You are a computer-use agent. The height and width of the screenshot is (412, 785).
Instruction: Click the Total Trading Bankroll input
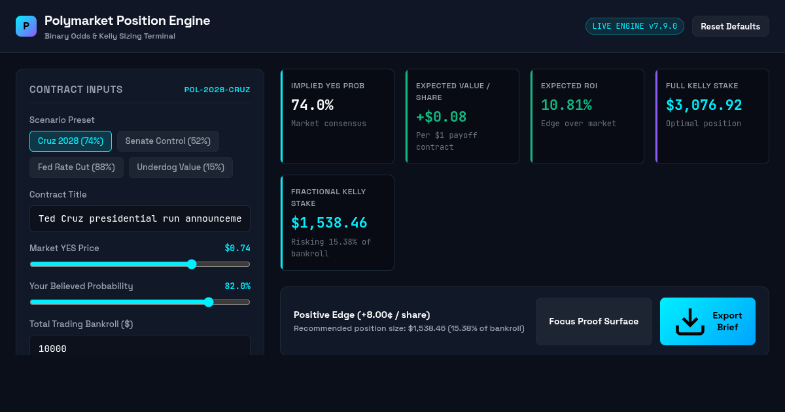(x=140, y=345)
